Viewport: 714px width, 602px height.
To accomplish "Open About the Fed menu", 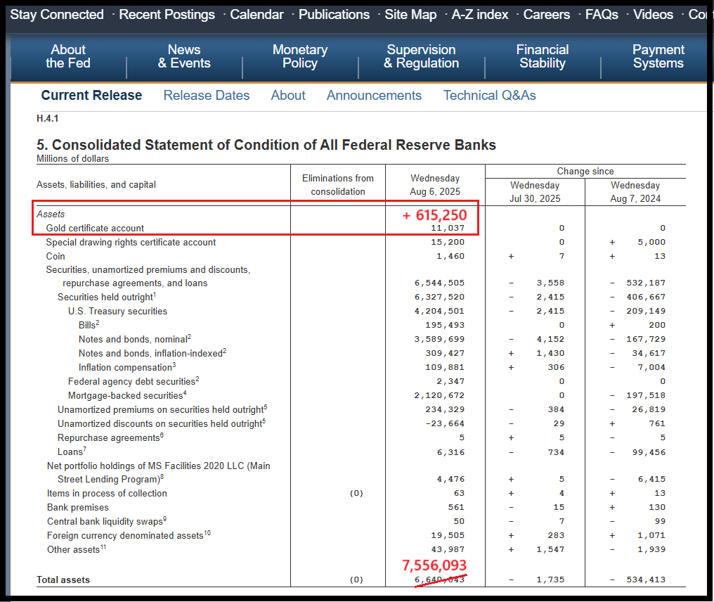I will (x=68, y=56).
